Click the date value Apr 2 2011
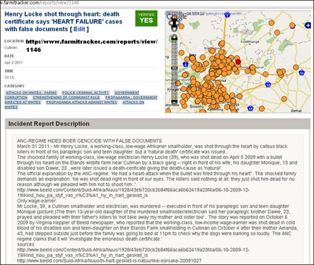Image resolution: width=314 pixels, height=265 pixels. point(13,63)
